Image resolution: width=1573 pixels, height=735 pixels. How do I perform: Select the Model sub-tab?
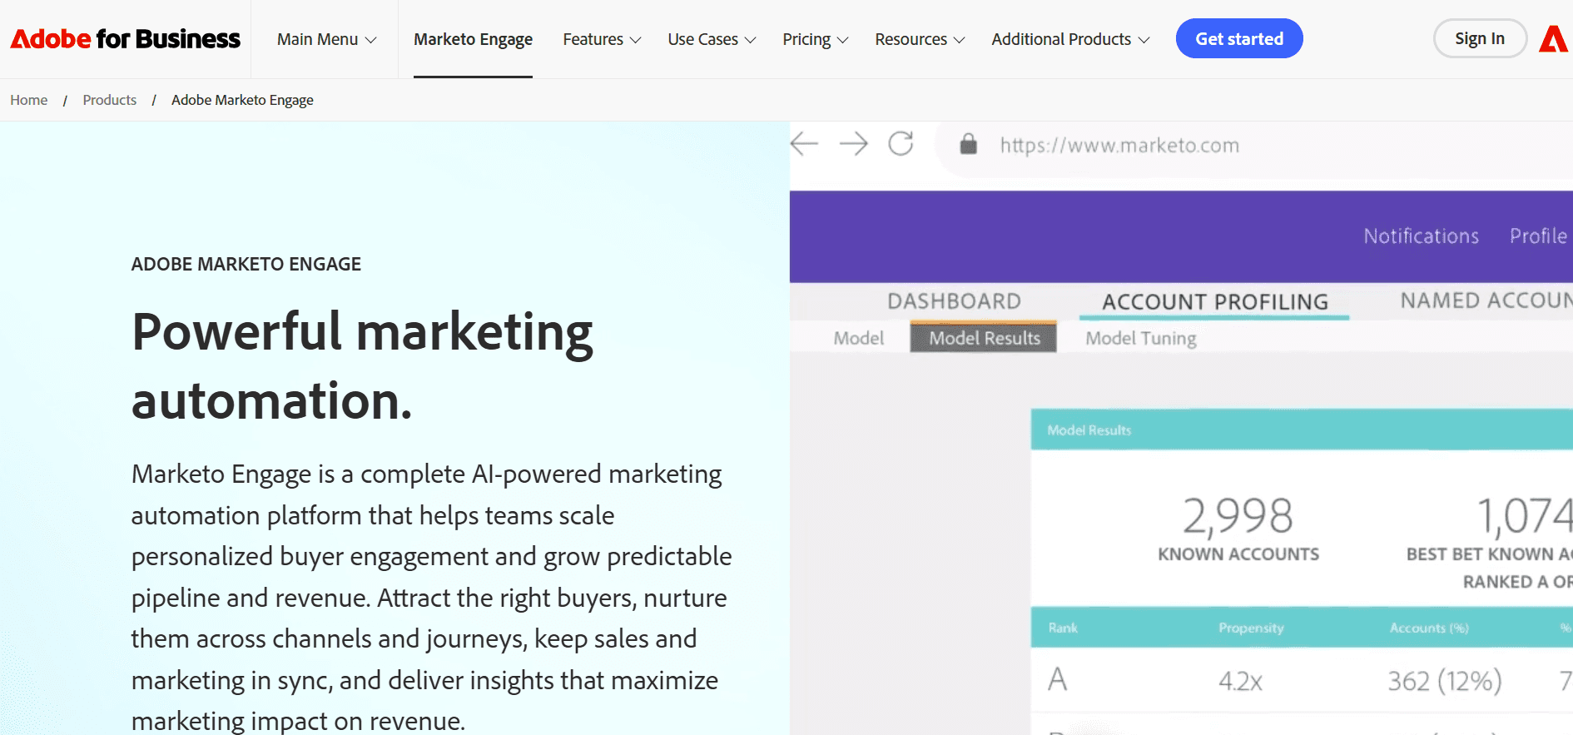coord(859,338)
